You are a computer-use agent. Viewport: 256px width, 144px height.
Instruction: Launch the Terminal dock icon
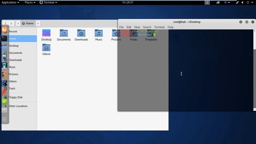point(4,38)
